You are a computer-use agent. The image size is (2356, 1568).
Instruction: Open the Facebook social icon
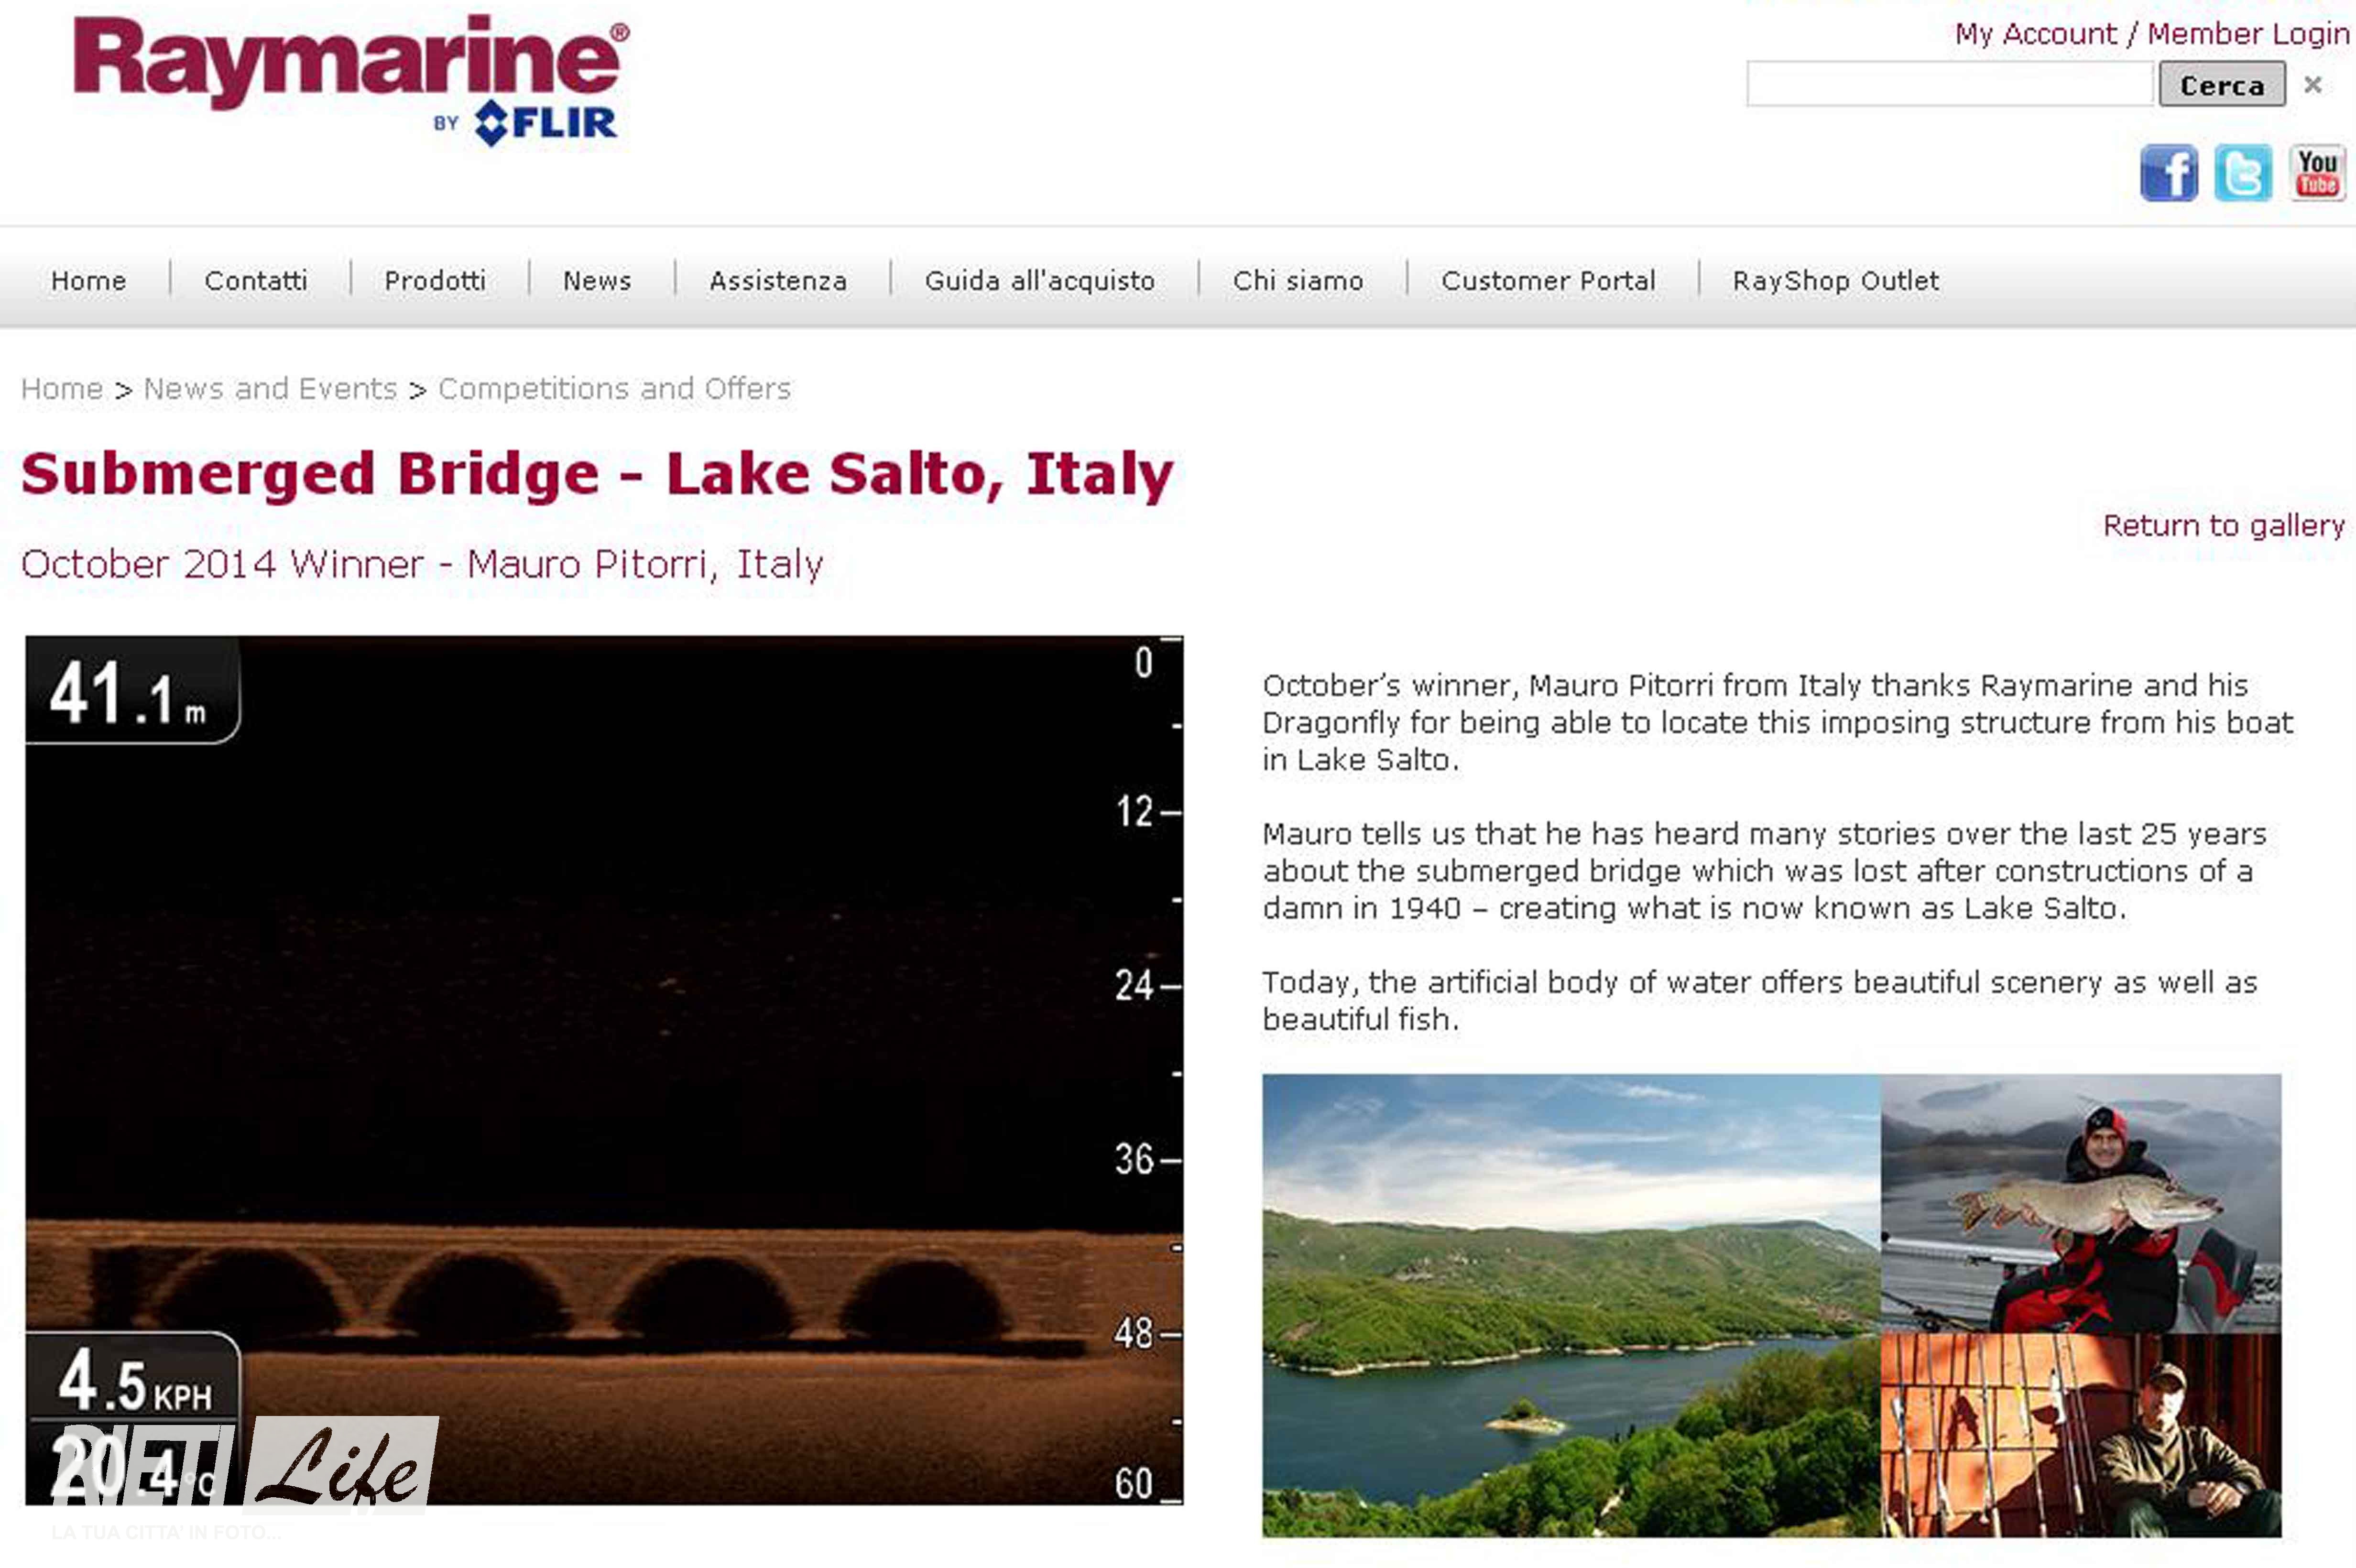coord(2168,173)
